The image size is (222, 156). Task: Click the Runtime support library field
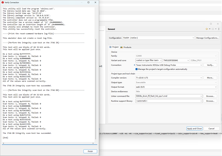pyautogui.click(x=169, y=101)
